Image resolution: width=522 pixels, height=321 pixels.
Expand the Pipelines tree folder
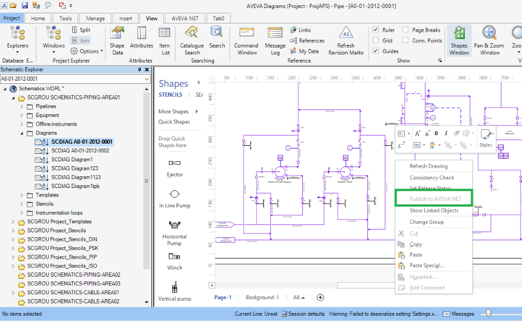point(22,106)
